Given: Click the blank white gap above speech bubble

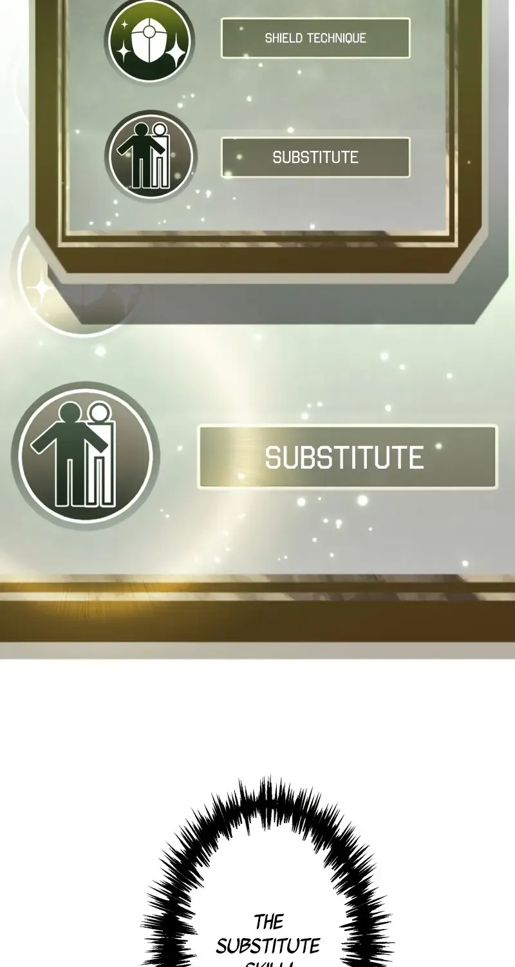Looking at the screenshot, I should (x=257, y=716).
